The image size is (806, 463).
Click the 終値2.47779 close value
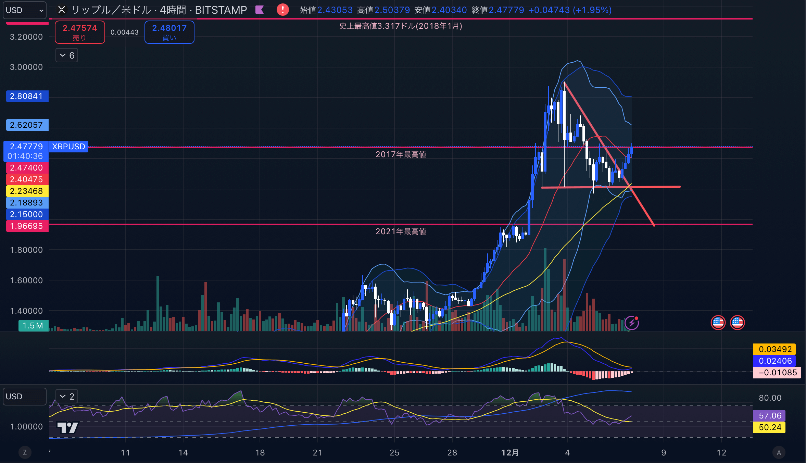click(498, 10)
